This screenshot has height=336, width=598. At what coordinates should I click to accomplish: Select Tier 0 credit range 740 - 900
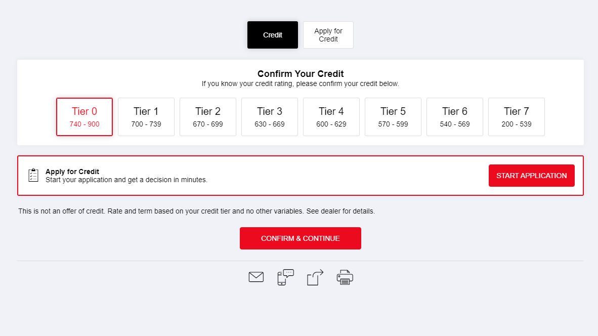[x=84, y=117]
